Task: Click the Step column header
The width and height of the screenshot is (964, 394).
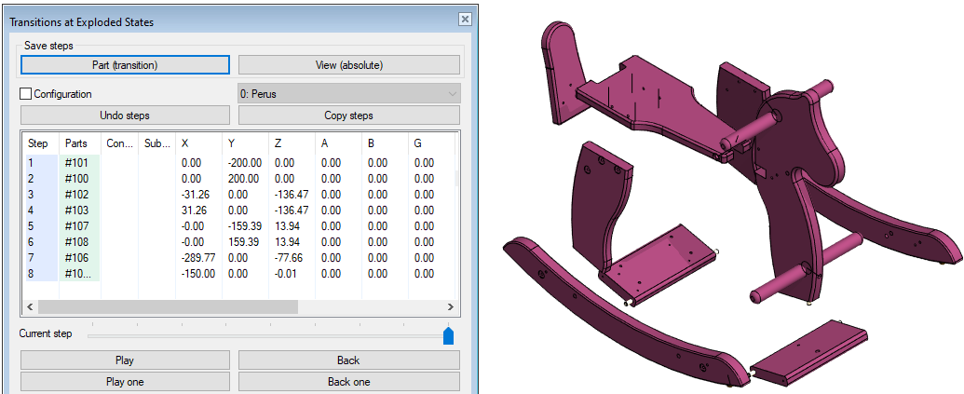Action: [x=38, y=143]
